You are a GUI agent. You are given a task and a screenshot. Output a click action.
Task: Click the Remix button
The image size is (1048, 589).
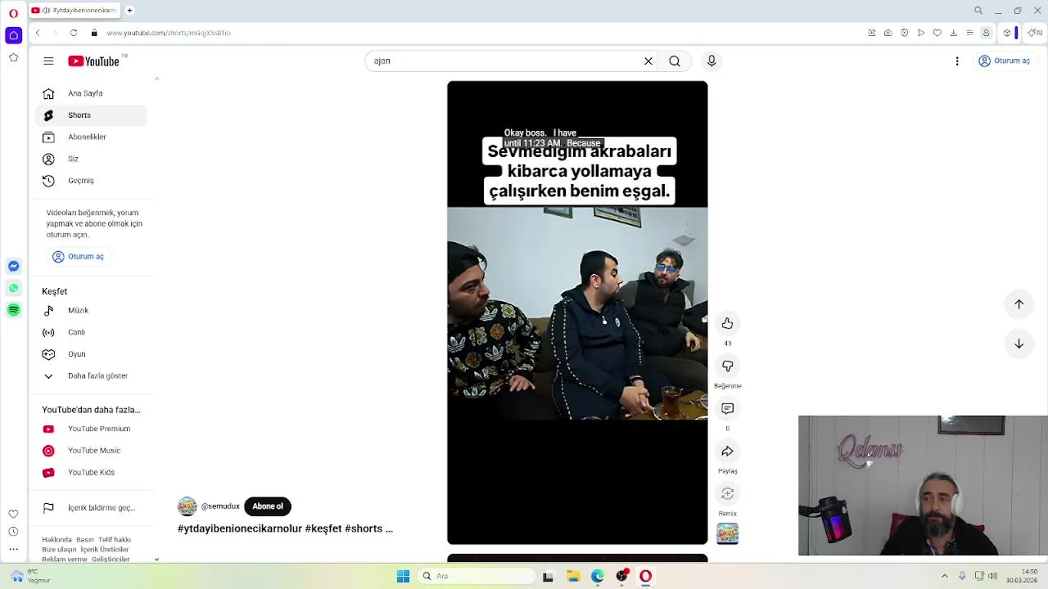pos(727,493)
